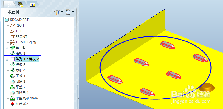Open the model tree Settings tool icon

[57, 12]
